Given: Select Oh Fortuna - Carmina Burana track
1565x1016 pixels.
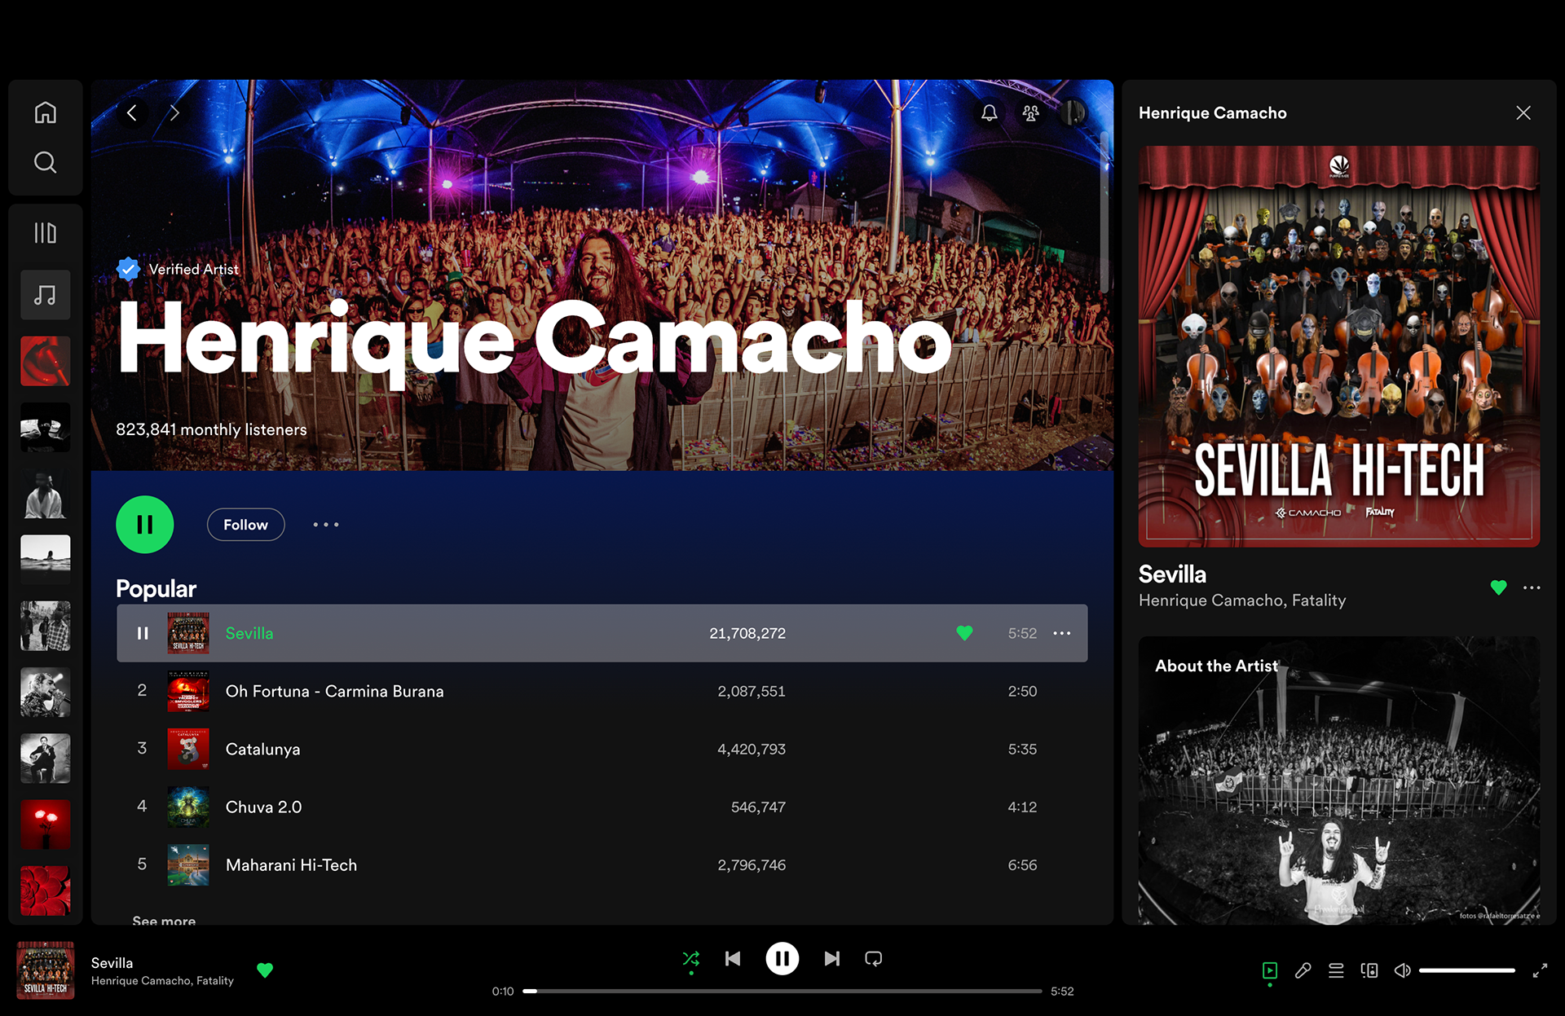Looking at the screenshot, I should point(602,691).
